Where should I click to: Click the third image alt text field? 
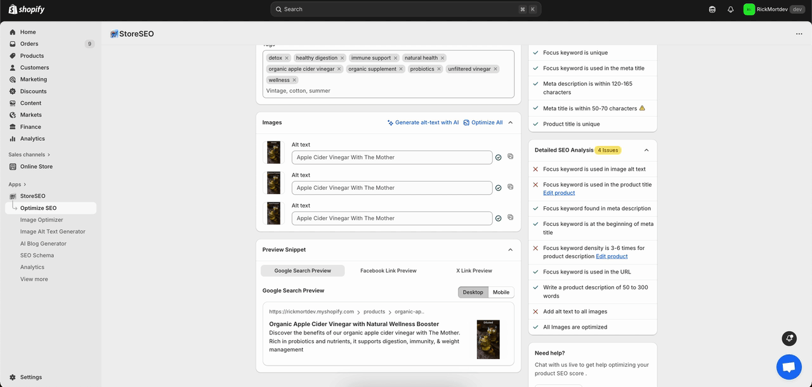[391, 218]
